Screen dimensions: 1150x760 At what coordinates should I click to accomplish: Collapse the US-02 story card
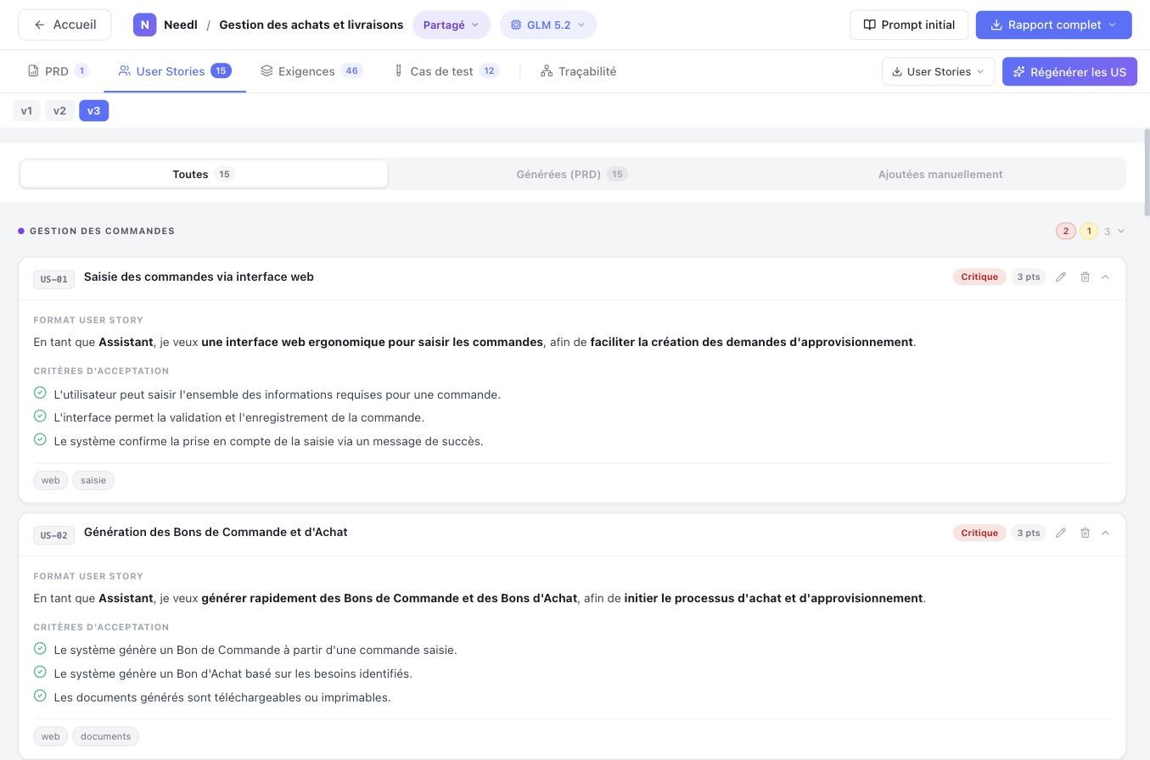click(x=1105, y=533)
